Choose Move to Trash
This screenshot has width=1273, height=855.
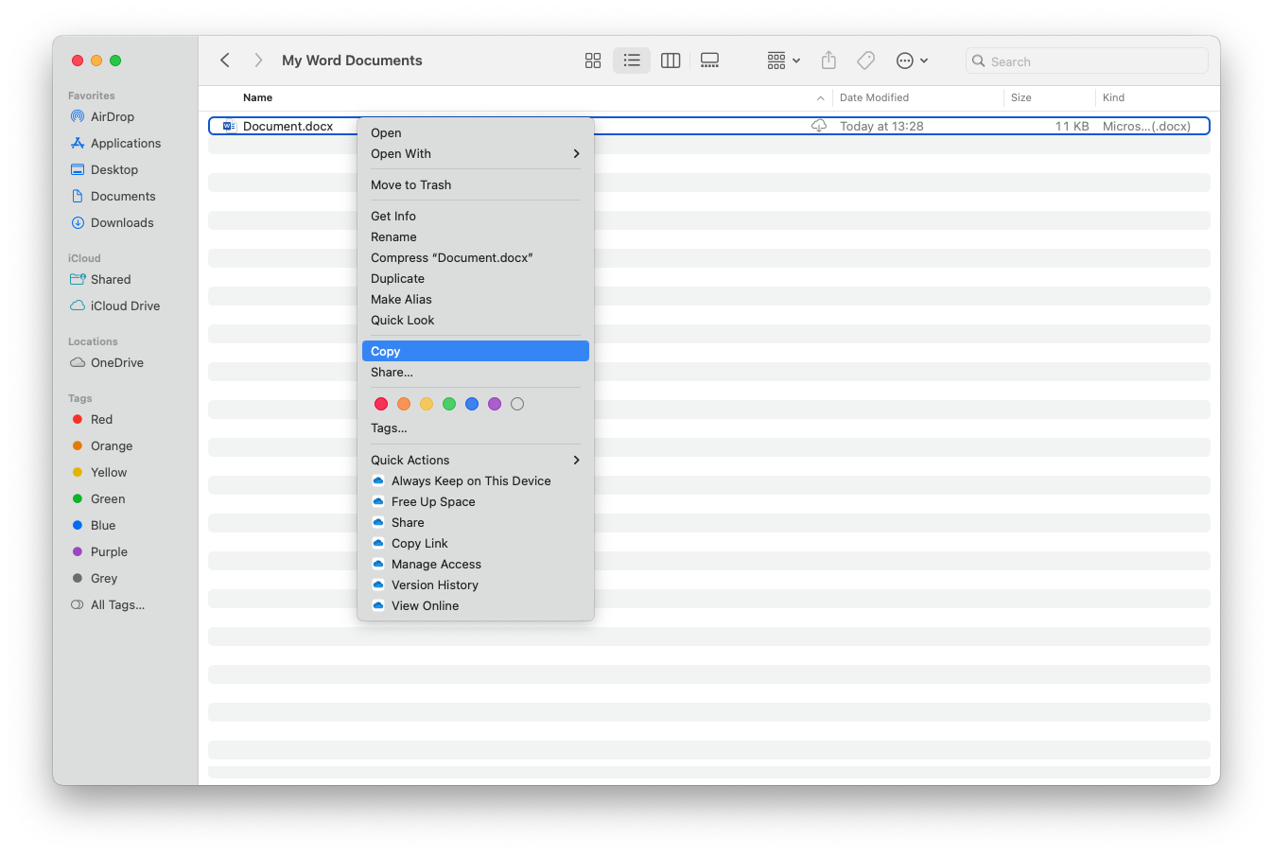(x=476, y=184)
